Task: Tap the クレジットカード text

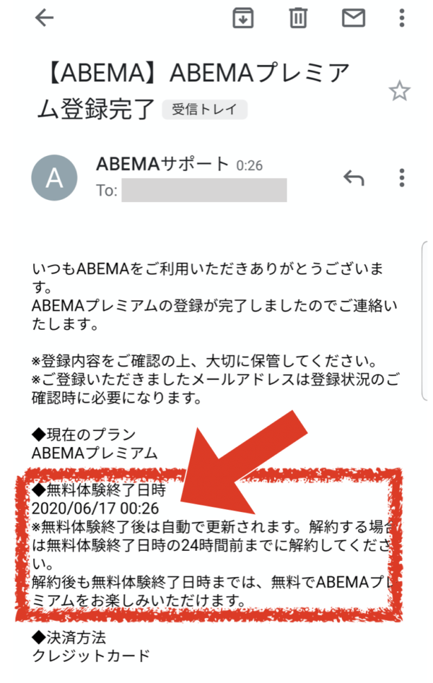Action: (91, 656)
